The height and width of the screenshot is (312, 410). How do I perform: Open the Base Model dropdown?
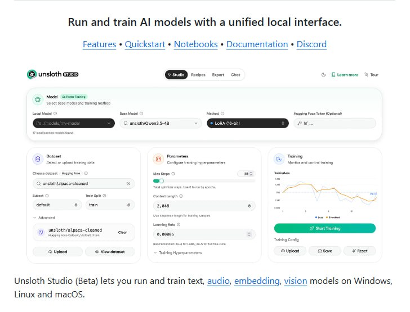click(x=160, y=123)
